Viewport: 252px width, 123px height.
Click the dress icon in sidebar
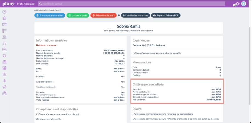[x=4, y=43]
